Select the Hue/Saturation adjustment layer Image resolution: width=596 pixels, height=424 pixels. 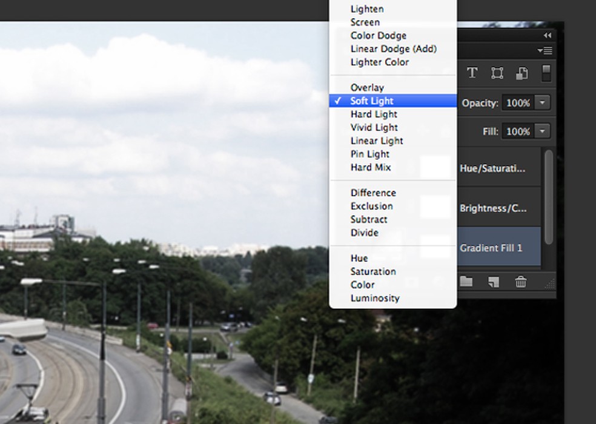click(498, 168)
